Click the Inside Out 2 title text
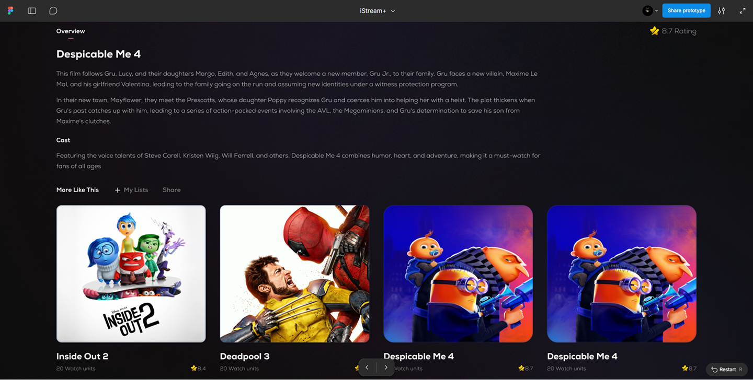Image resolution: width=753 pixels, height=380 pixels. 82,357
